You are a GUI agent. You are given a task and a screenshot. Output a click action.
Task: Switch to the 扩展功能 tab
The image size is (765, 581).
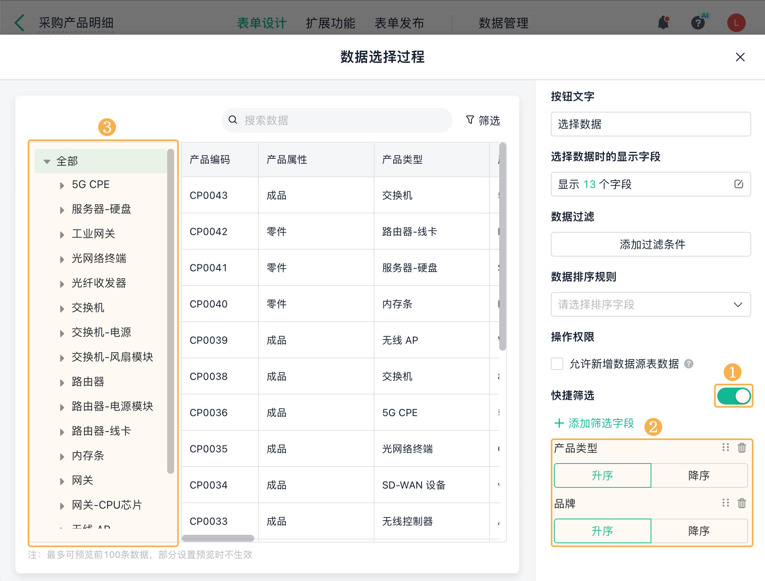(330, 23)
